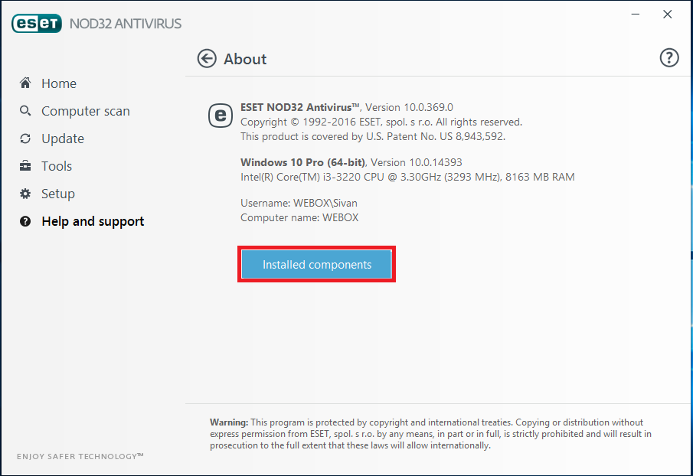693x476 pixels.
Task: Click the Update refresh arrows icon
Action: point(25,139)
